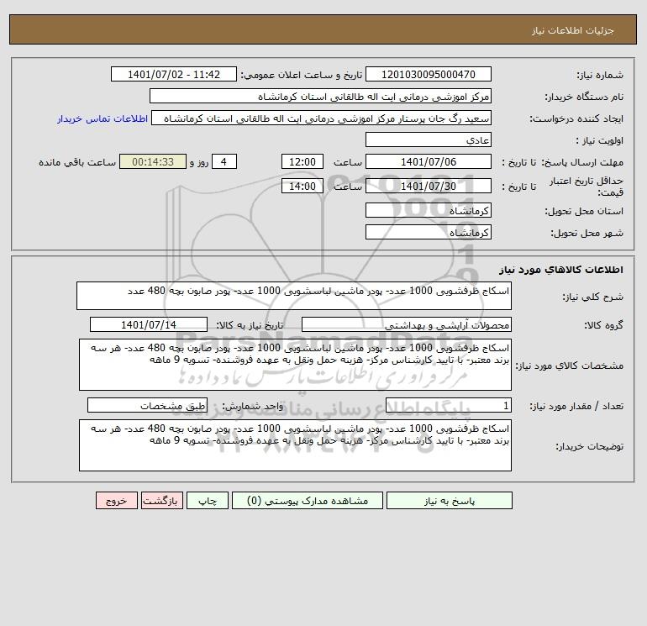647x626 pixels.
Task: Click the general need description text box
Action: pos(294,296)
